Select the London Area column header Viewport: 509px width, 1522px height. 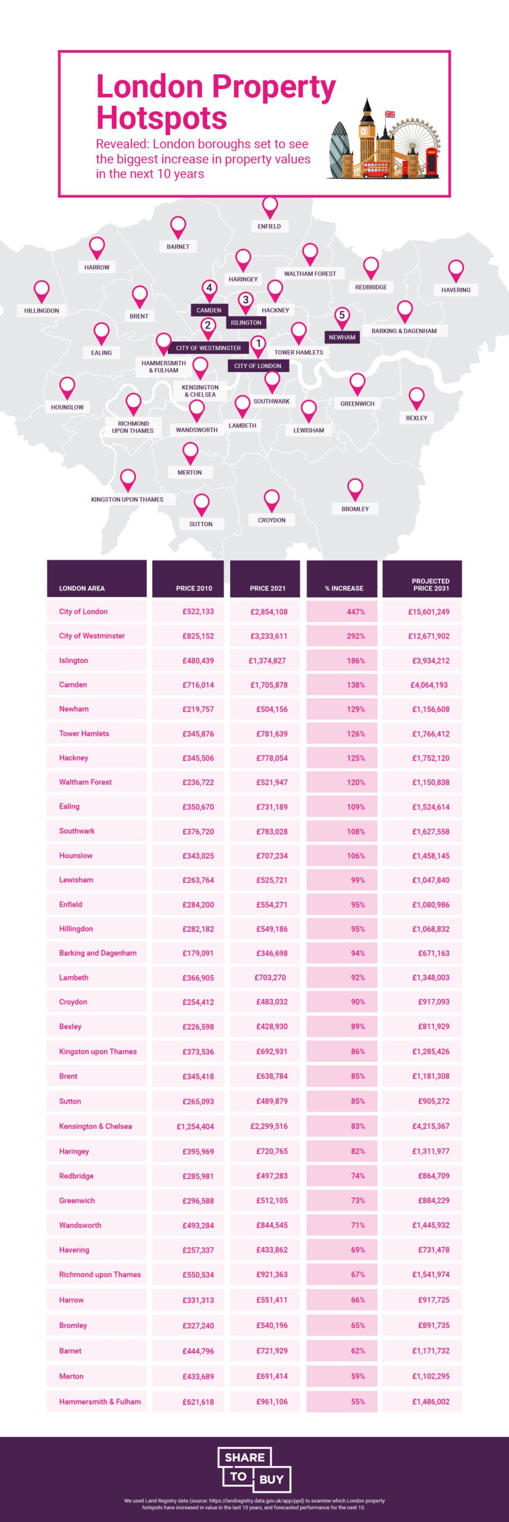coord(96,579)
